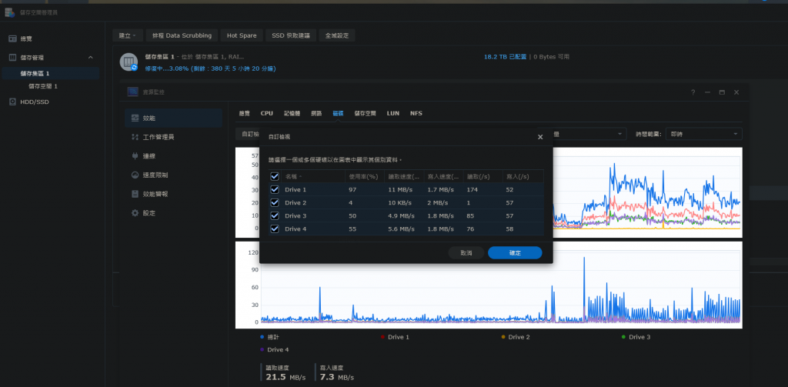
Task: Confirm with the blue OK button
Action: (x=515, y=253)
